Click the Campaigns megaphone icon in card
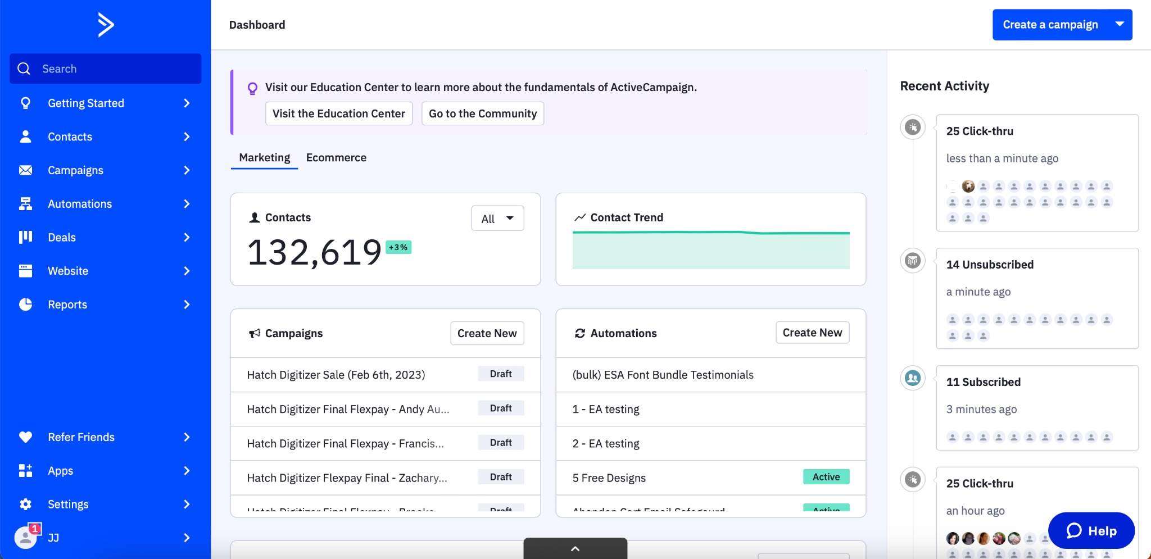Image resolution: width=1151 pixels, height=559 pixels. pyautogui.click(x=255, y=333)
